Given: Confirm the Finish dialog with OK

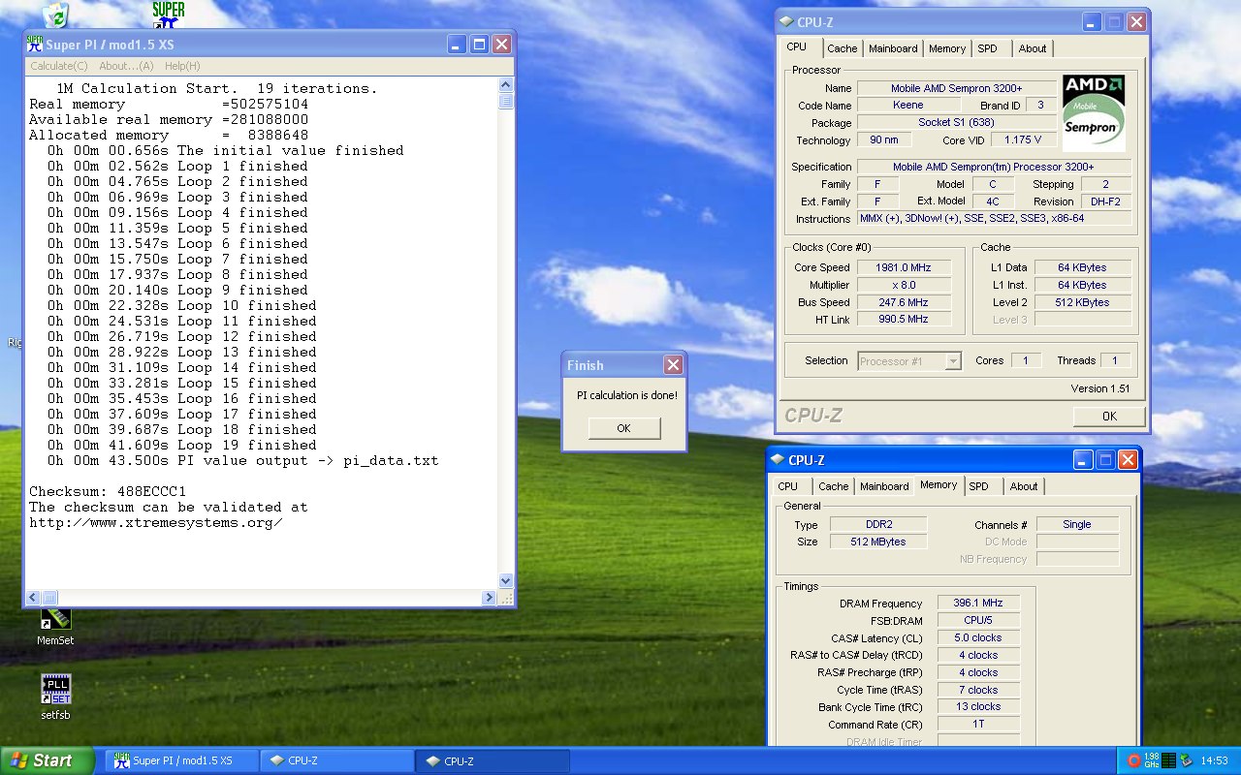Looking at the screenshot, I should (623, 428).
